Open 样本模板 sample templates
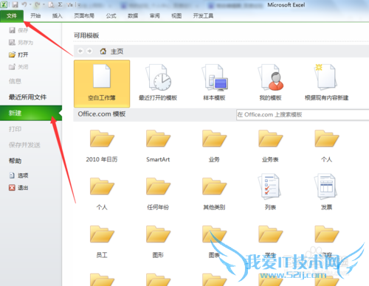This screenshot has width=369, height=286. click(214, 83)
